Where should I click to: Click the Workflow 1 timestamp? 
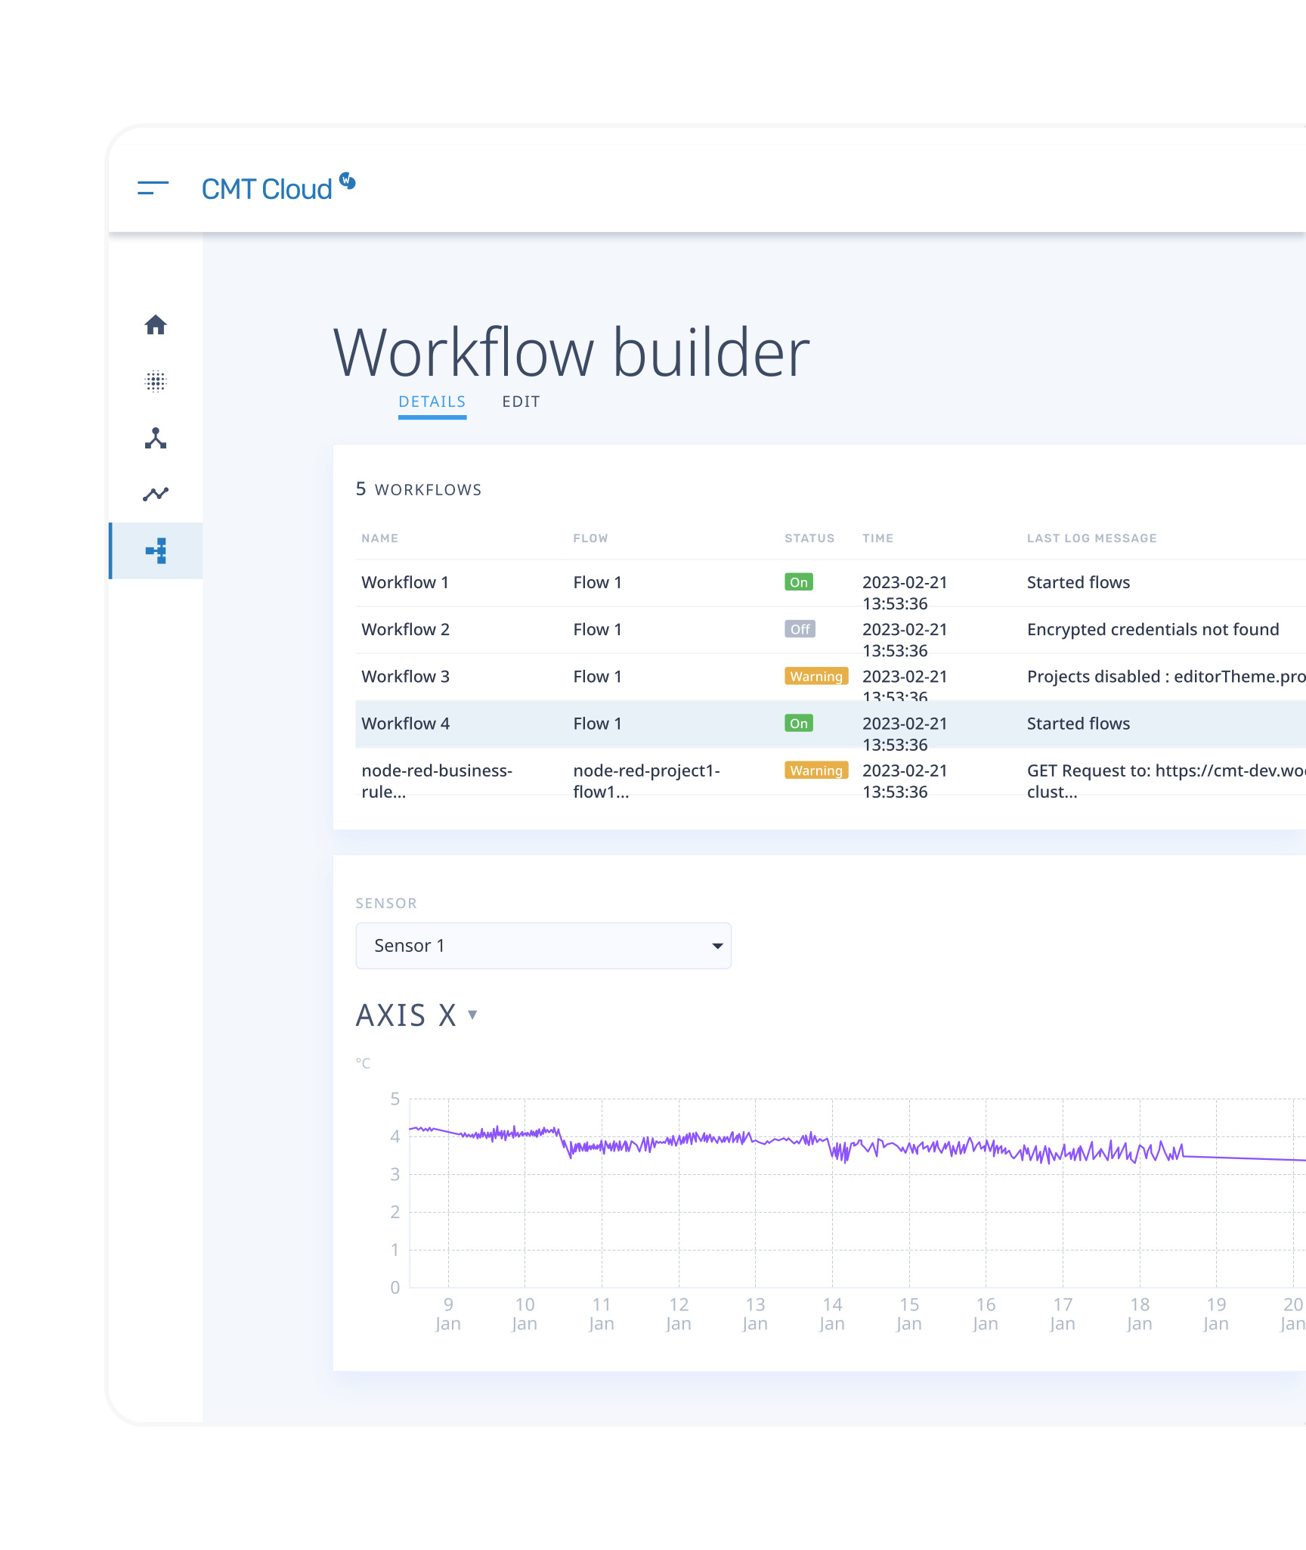pos(905,593)
